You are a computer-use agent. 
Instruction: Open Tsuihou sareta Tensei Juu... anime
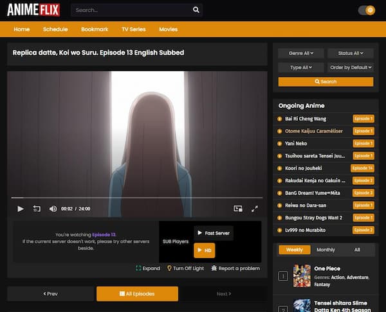[315, 156]
